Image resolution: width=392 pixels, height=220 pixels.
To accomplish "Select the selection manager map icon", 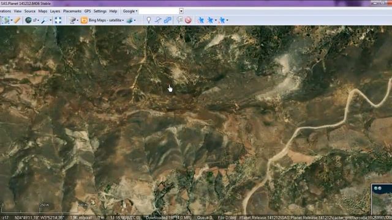I will 6,20.
